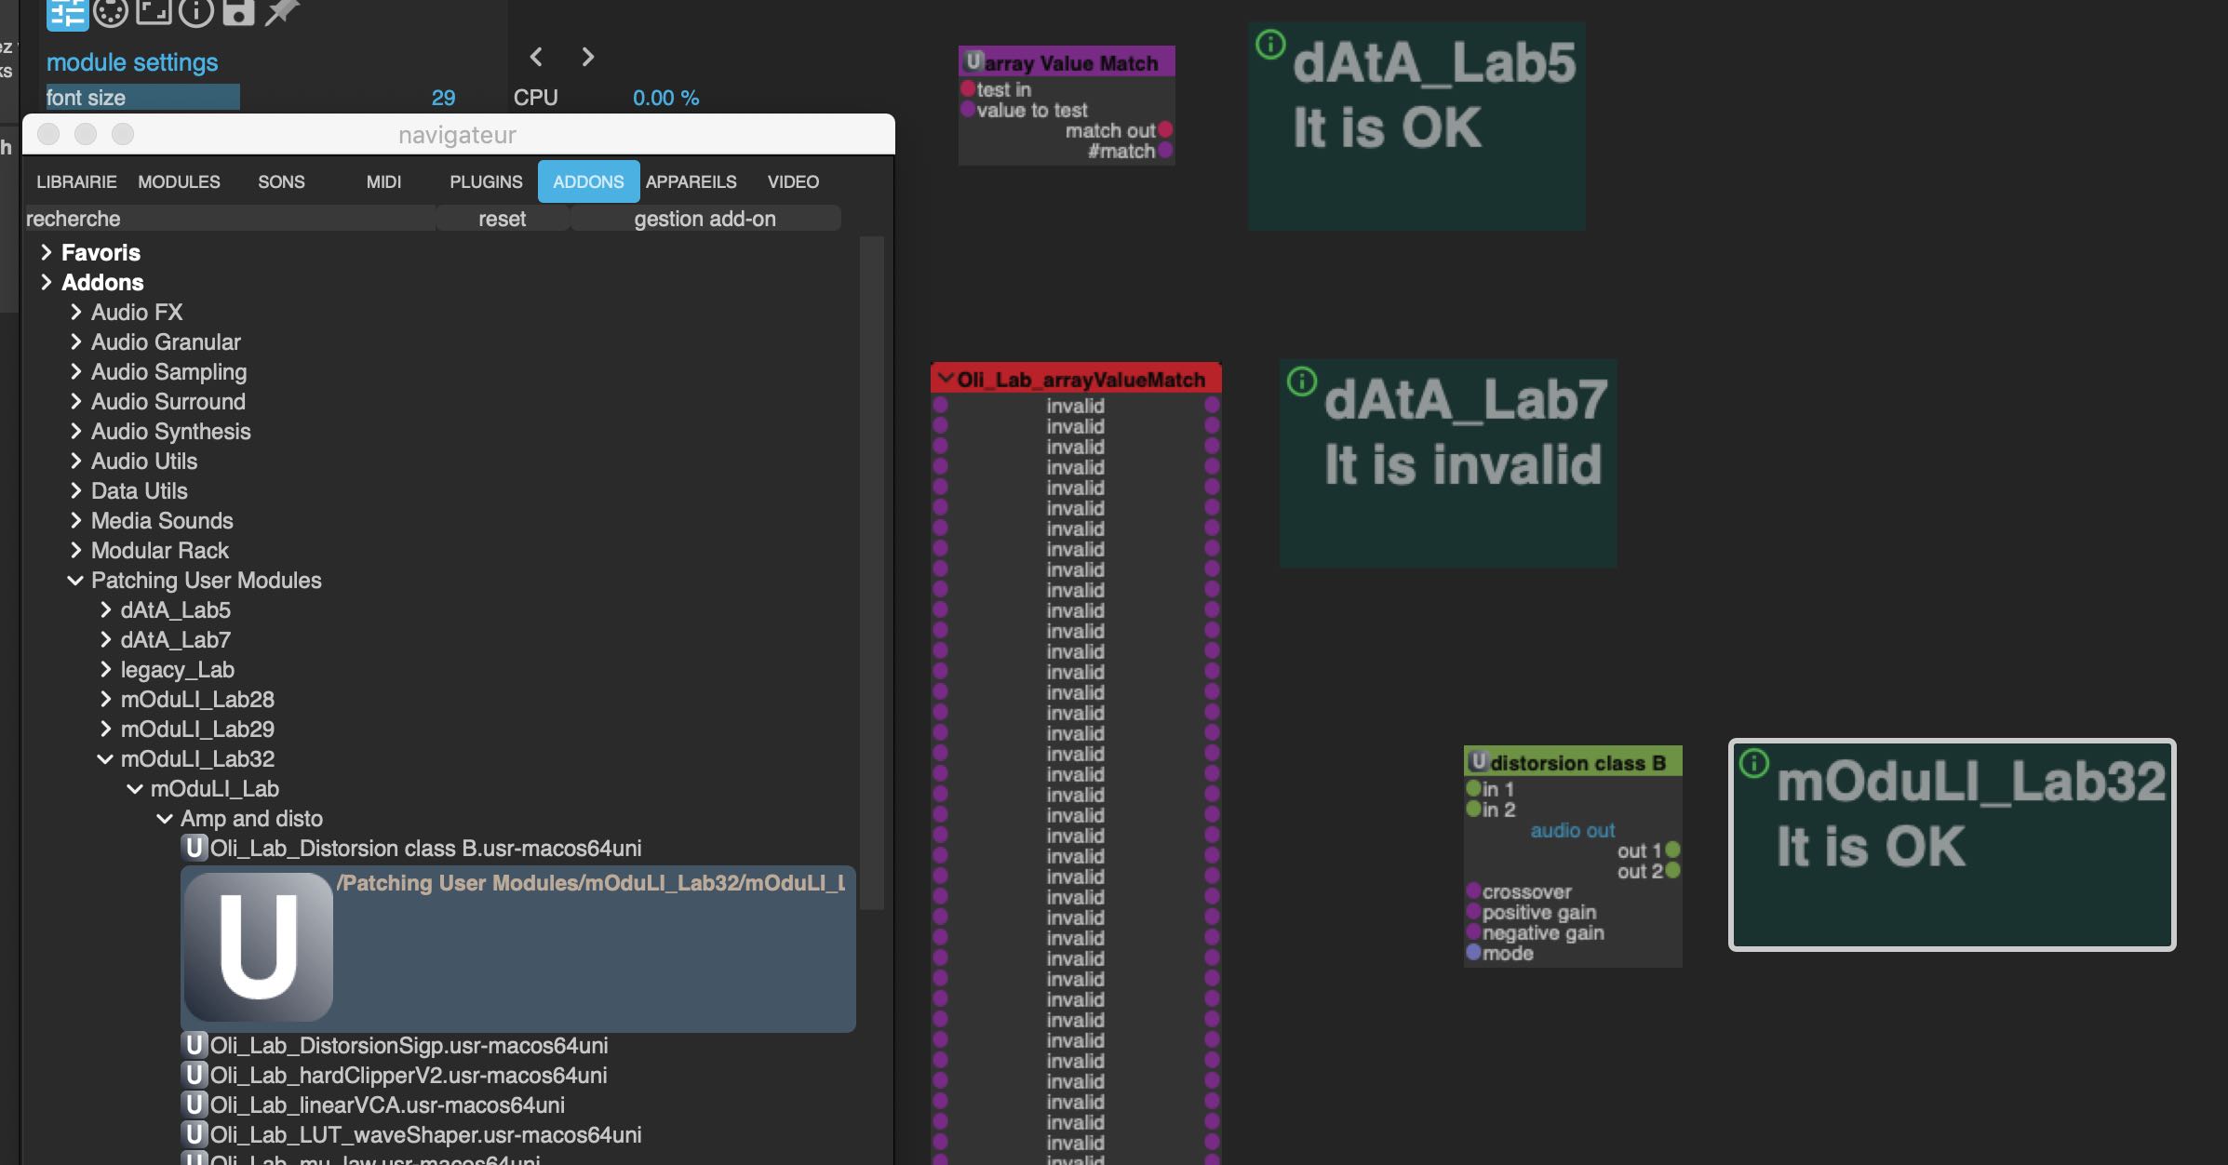Expand the Audio Granular folder
2228x1165 pixels.
(76, 341)
